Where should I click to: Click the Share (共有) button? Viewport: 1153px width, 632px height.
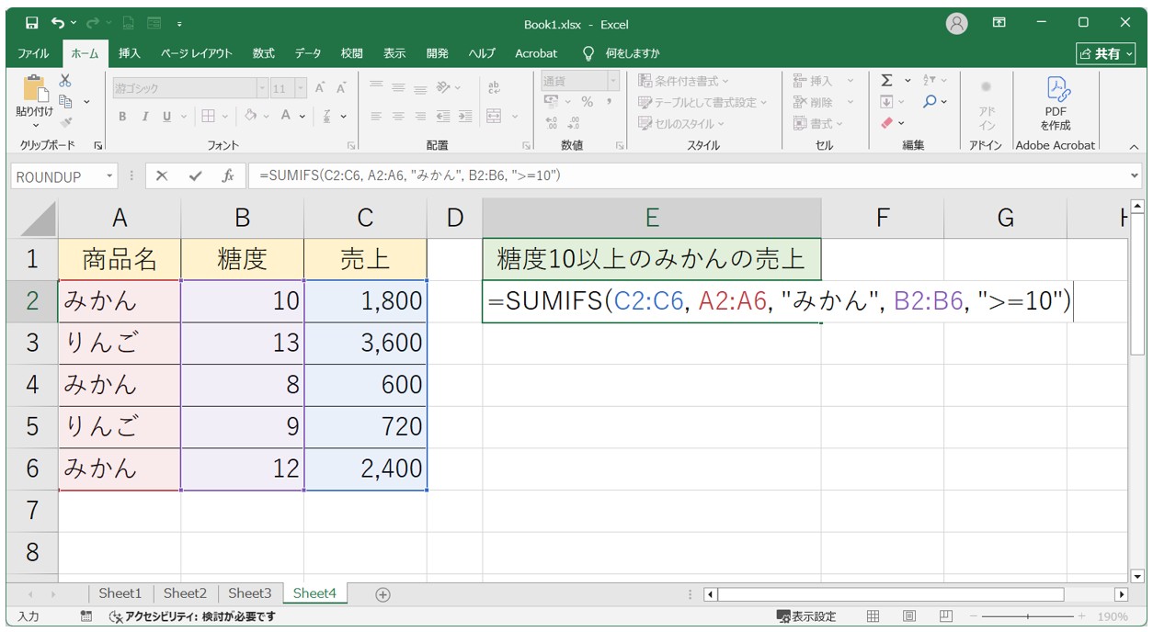click(1106, 53)
